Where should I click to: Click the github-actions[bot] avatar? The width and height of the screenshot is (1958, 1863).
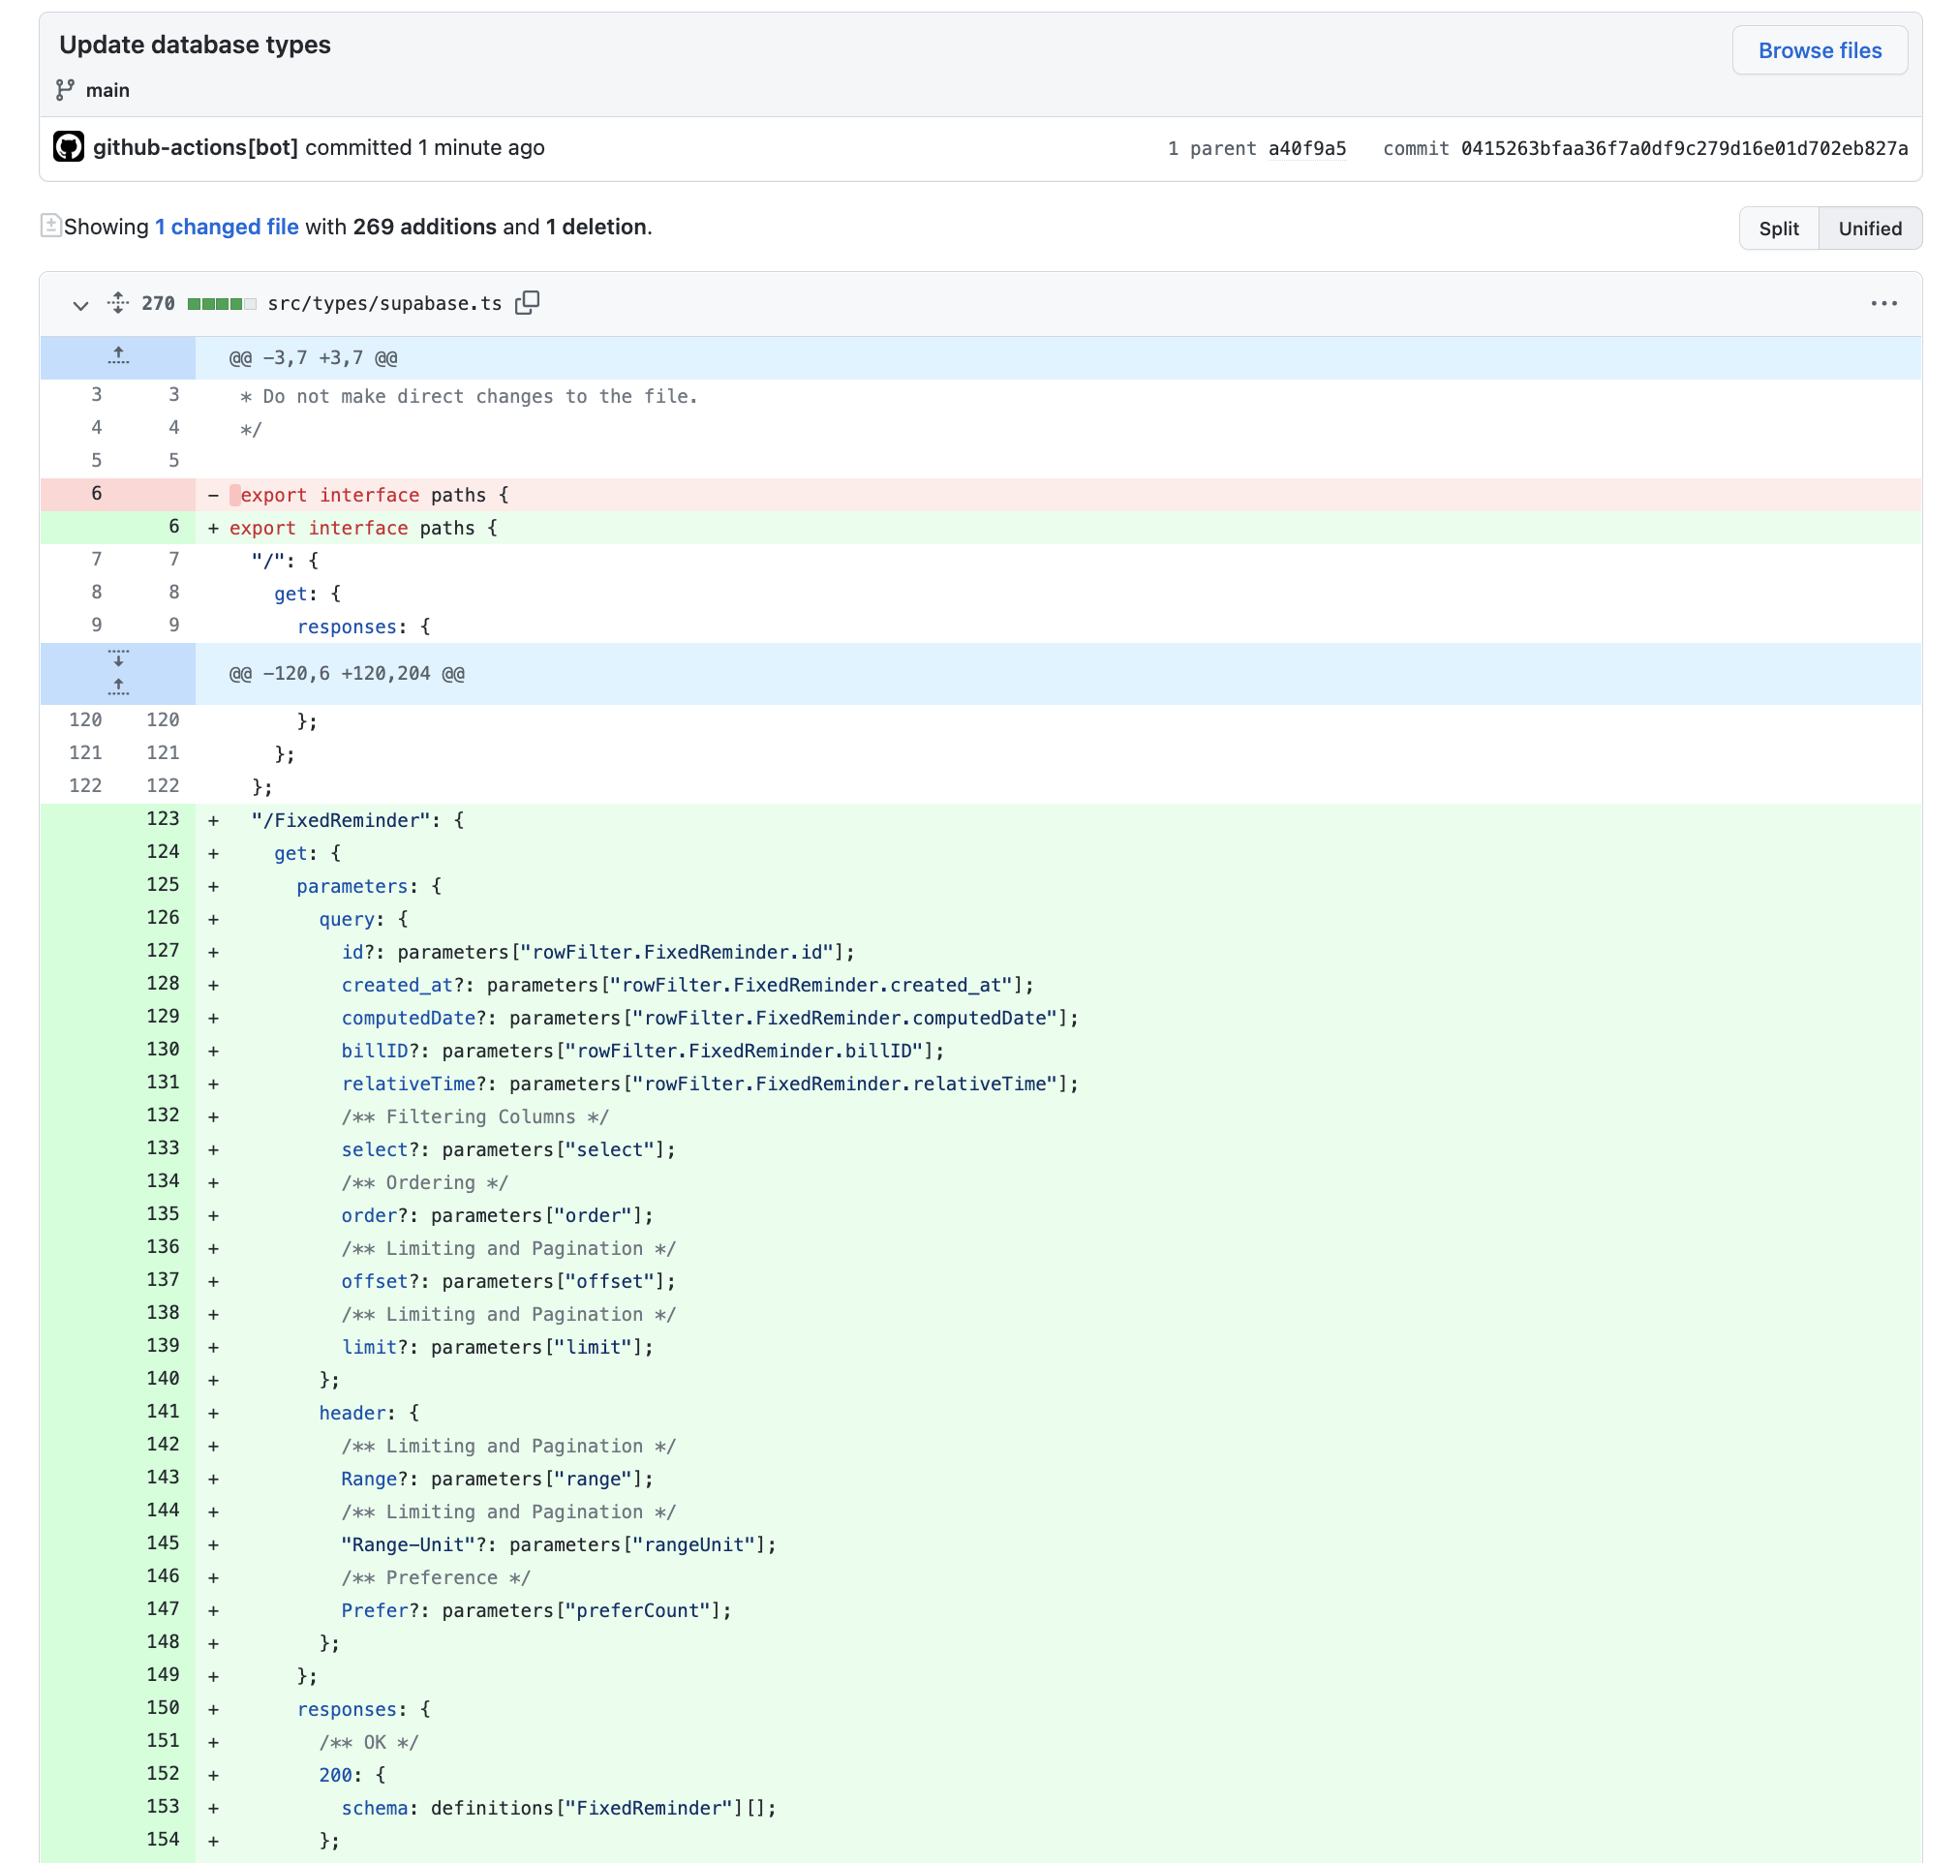[68, 146]
